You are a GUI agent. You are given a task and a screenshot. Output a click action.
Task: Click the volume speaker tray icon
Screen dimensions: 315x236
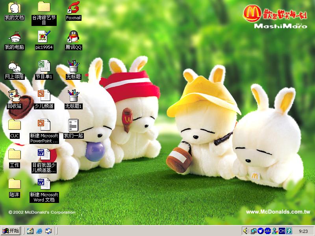click(x=246, y=231)
